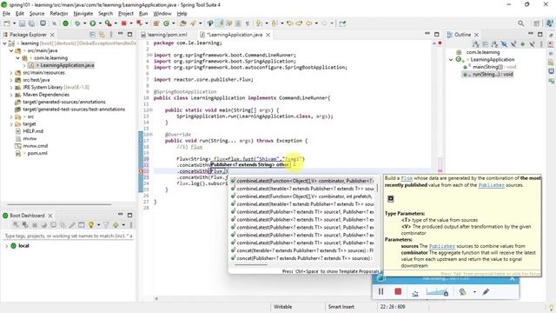
Task: Click the Open Perspective icon at top right
Action: (x=537, y=23)
